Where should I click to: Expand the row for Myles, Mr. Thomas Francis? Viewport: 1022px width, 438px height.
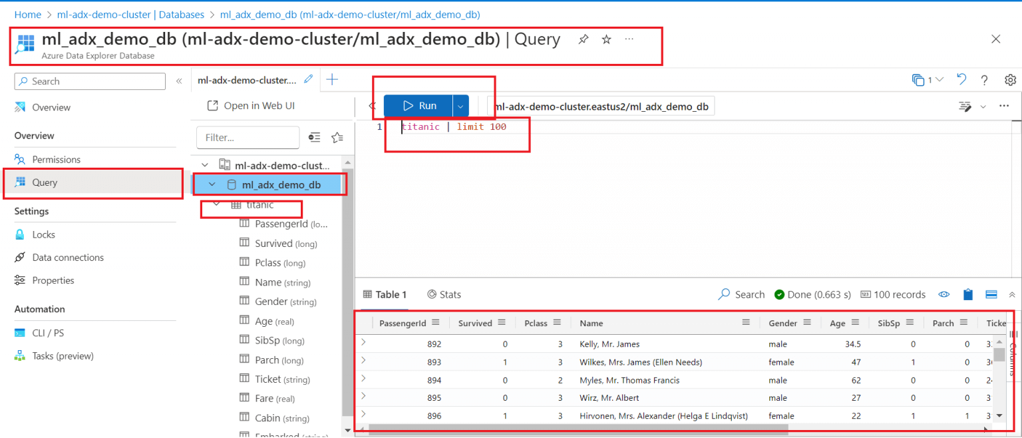363,379
